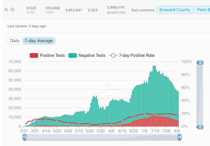
Task: Switch chart to Daily view
Action: [x=15, y=41]
